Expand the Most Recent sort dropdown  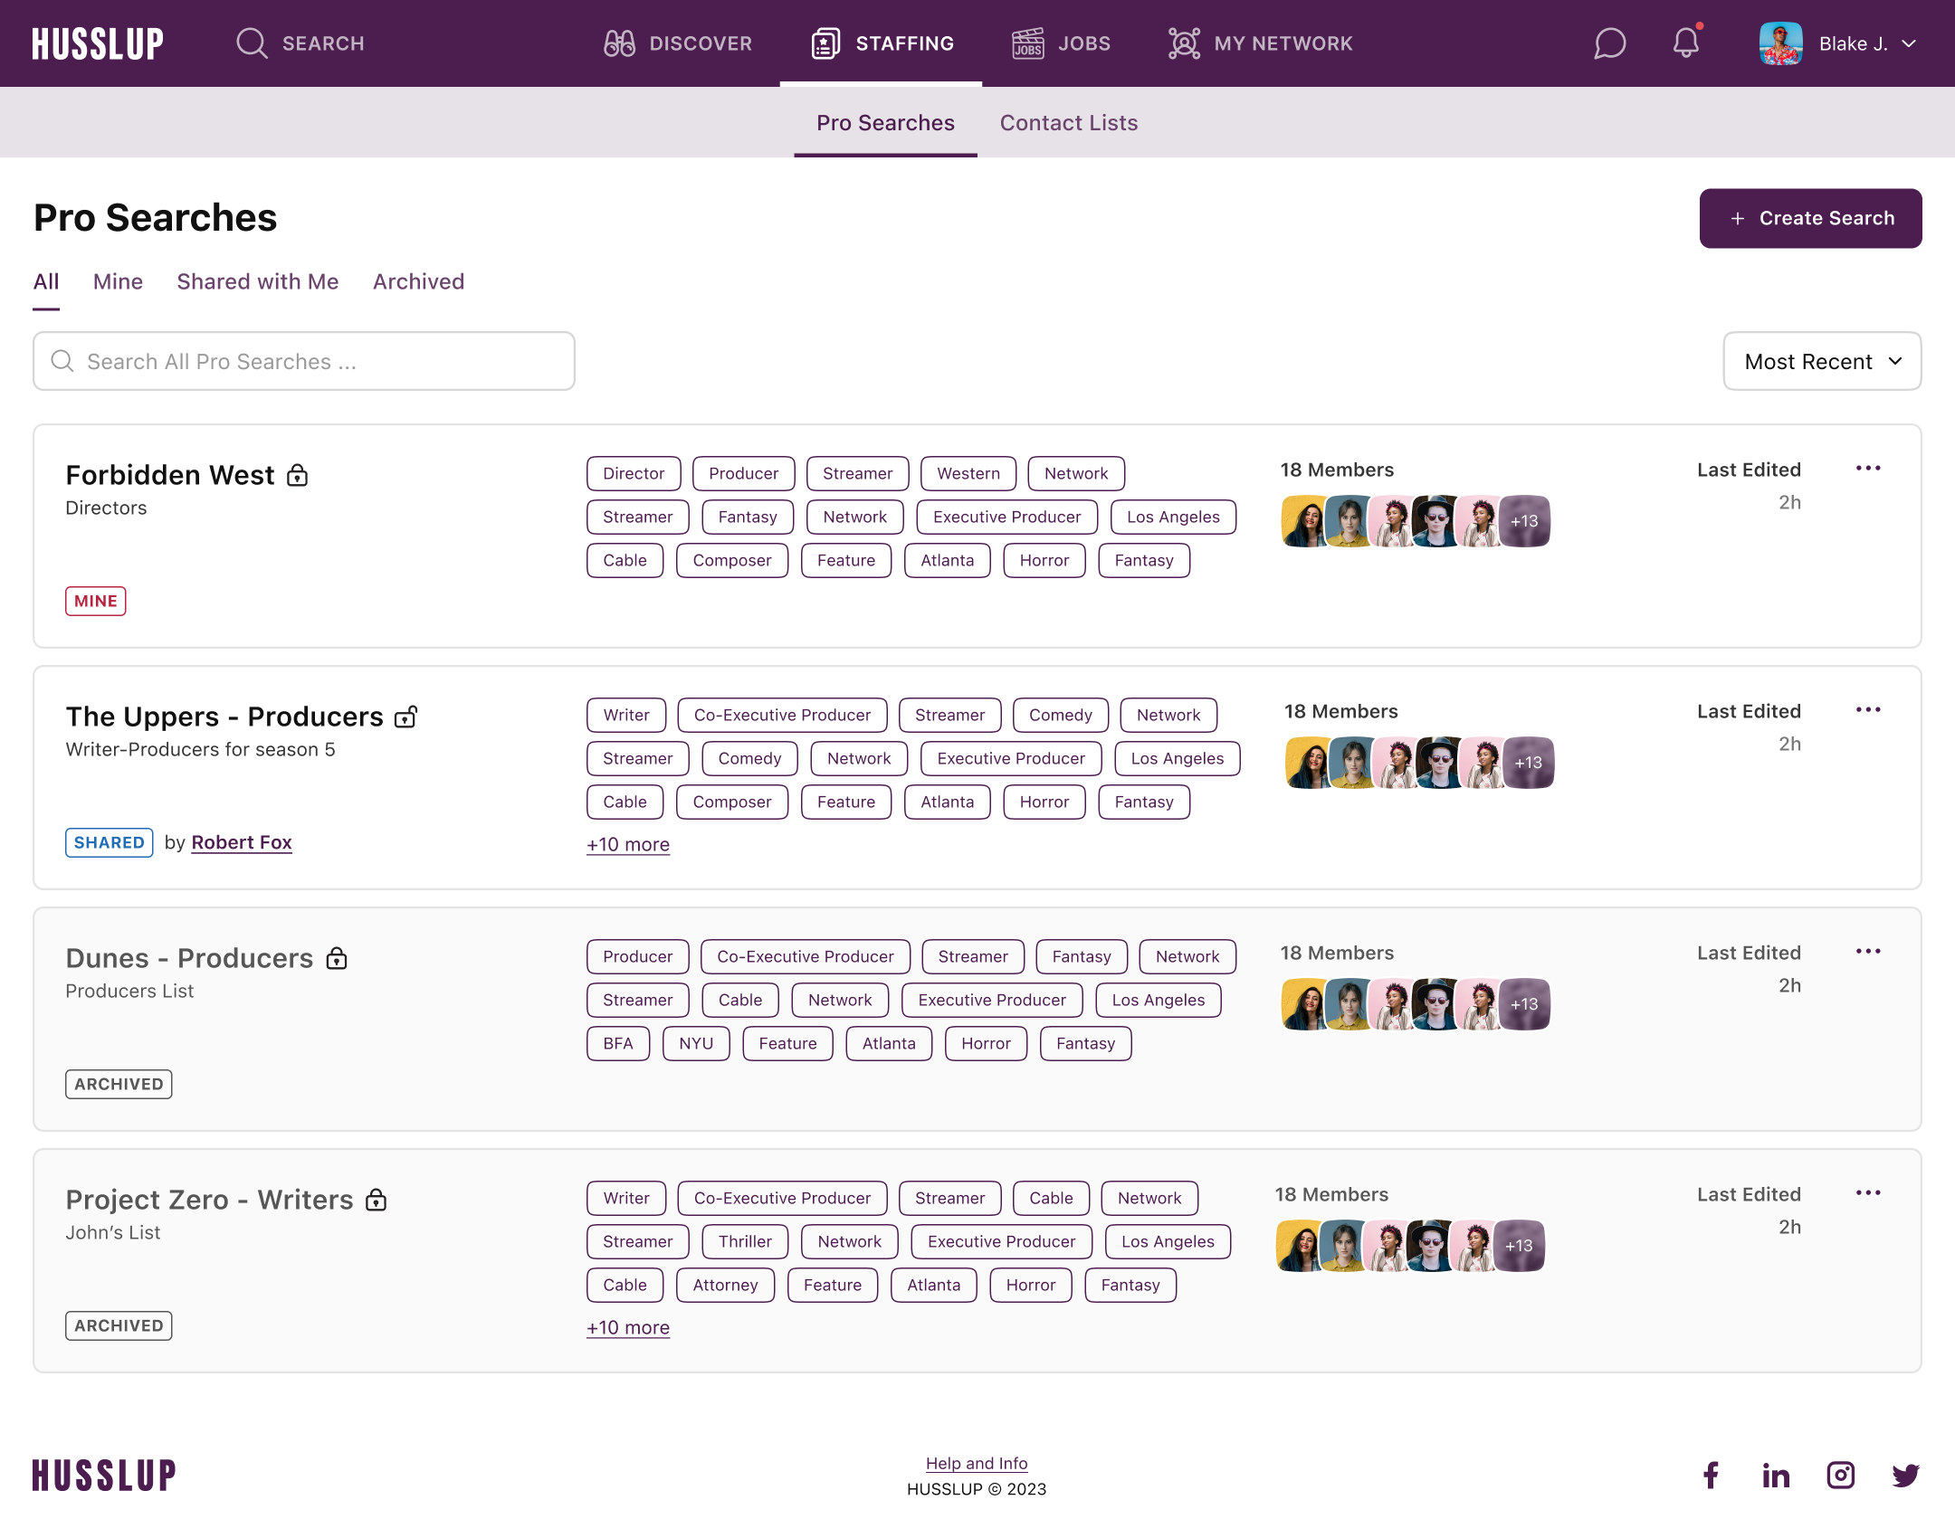[1822, 361]
